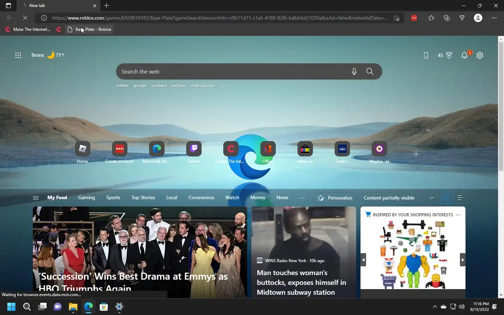Open the Microsoft Edge quick link tile
The width and height of the screenshot is (504, 315).
[x=156, y=152]
